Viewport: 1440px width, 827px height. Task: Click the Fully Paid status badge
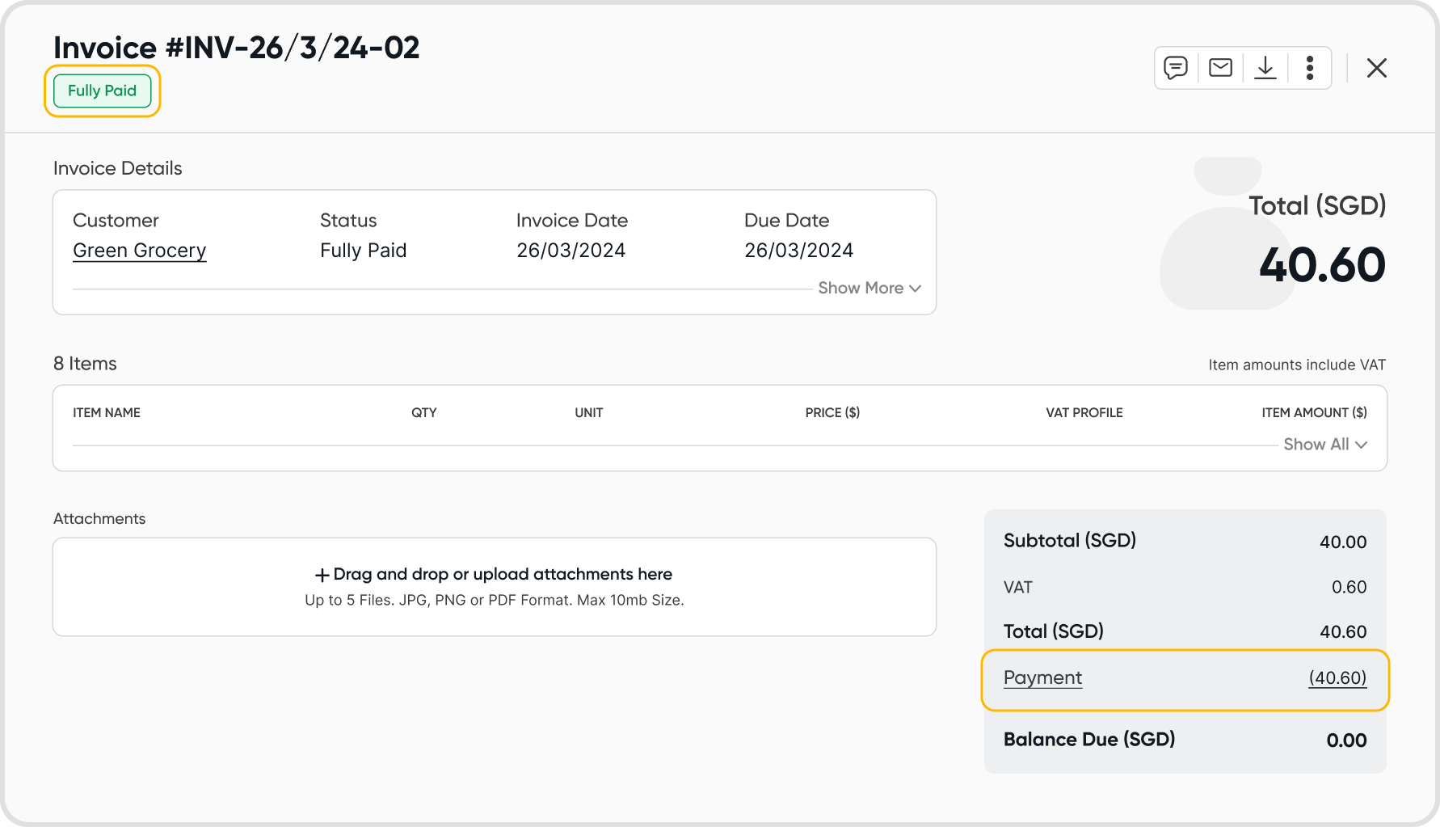(102, 91)
